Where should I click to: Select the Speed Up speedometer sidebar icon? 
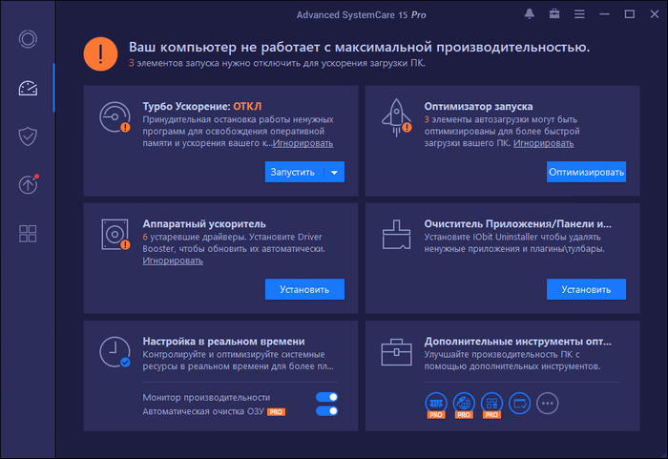28,88
